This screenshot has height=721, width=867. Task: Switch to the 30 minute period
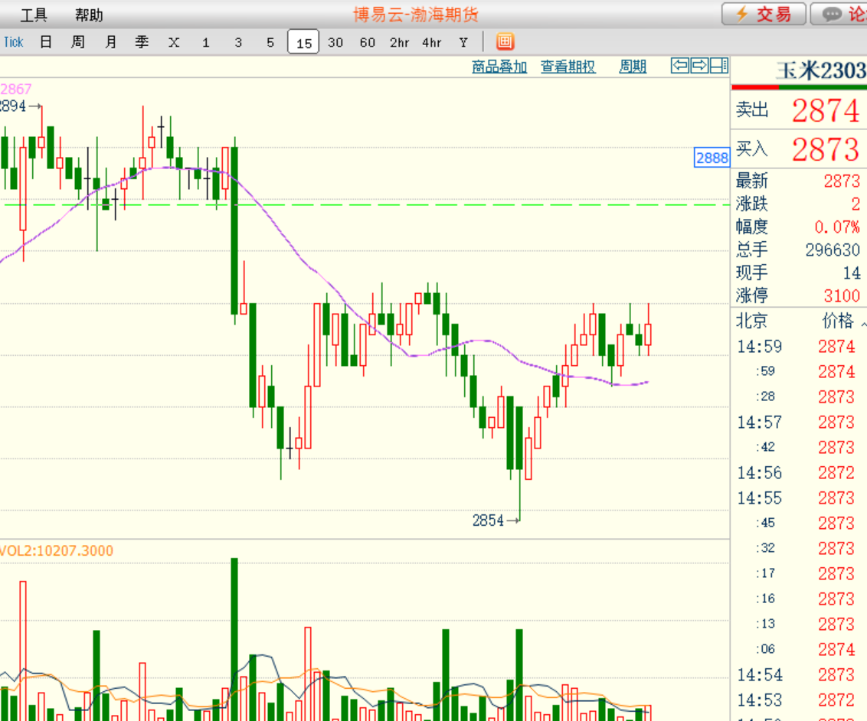[335, 43]
